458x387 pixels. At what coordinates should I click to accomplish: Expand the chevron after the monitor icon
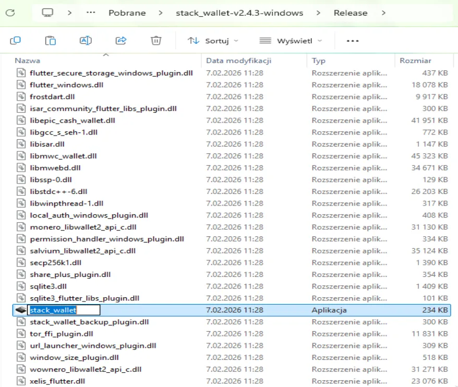pyautogui.click(x=69, y=13)
